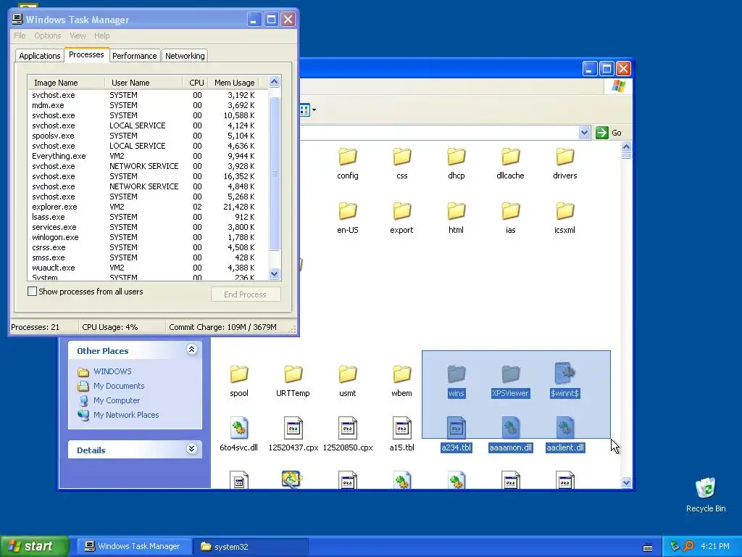Screen dimensions: 742x557
Task: Select the a234.tbl file
Action: click(x=457, y=435)
